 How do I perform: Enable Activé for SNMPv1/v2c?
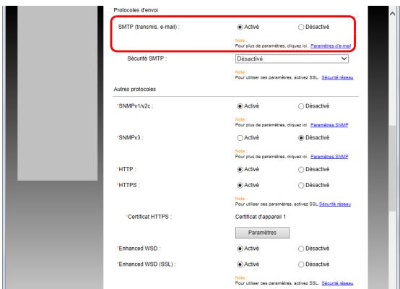click(240, 106)
